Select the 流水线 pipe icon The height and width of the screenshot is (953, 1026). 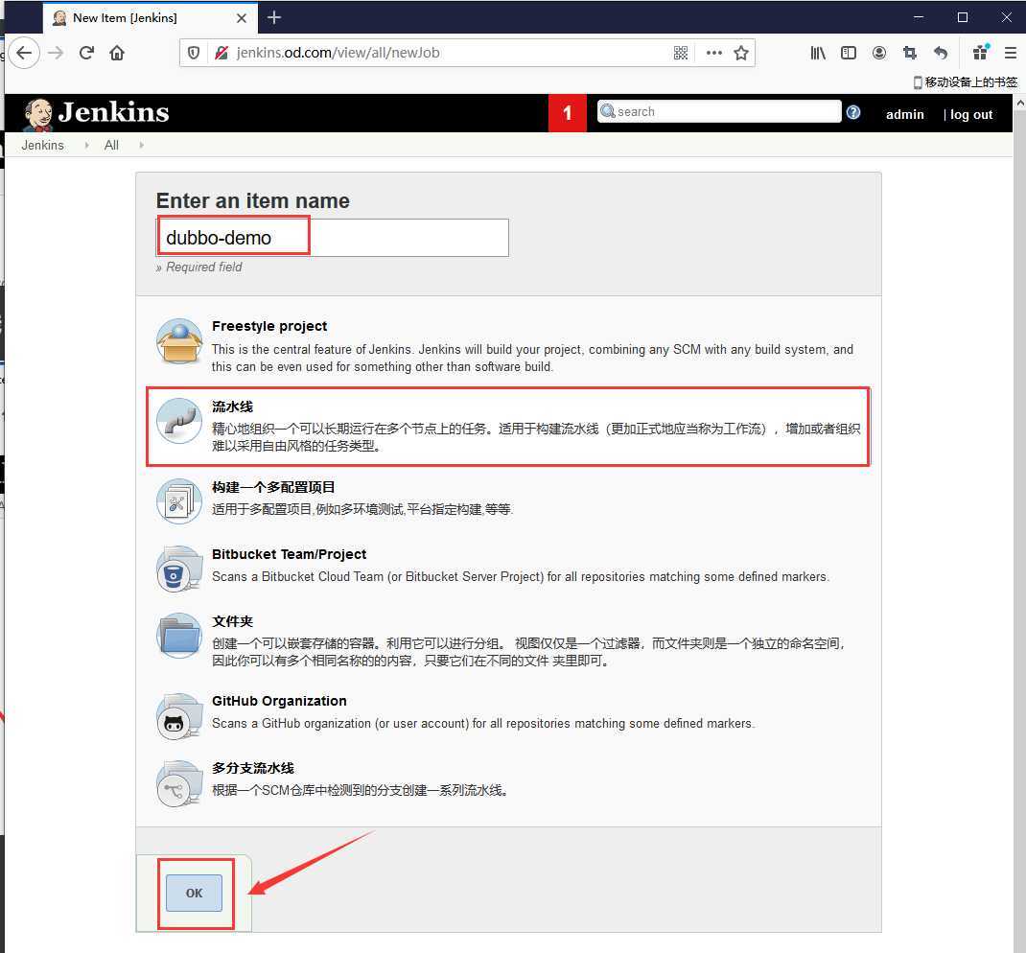point(179,421)
